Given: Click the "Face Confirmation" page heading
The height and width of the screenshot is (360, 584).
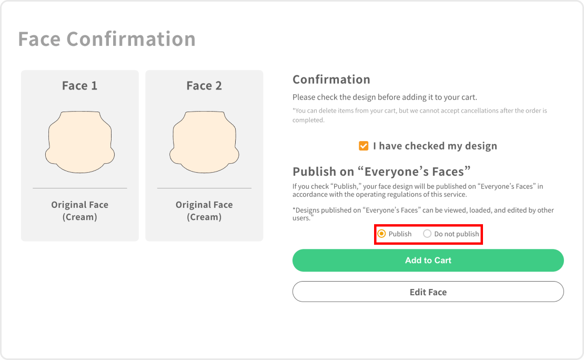Looking at the screenshot, I should point(107,39).
